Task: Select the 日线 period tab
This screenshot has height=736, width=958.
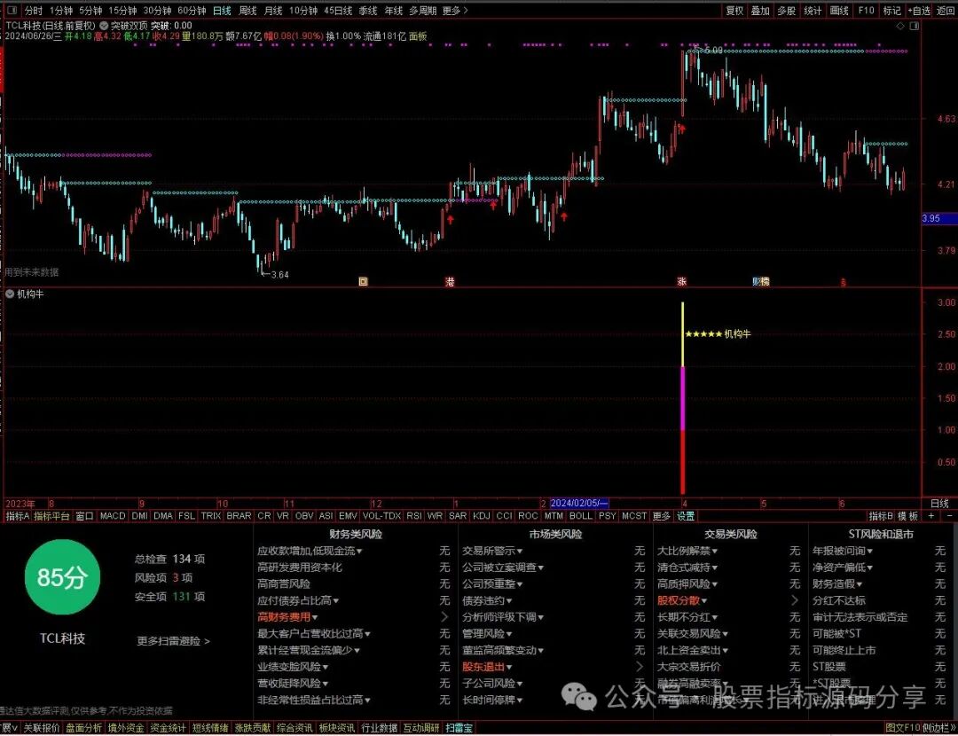Action: pyautogui.click(x=223, y=11)
